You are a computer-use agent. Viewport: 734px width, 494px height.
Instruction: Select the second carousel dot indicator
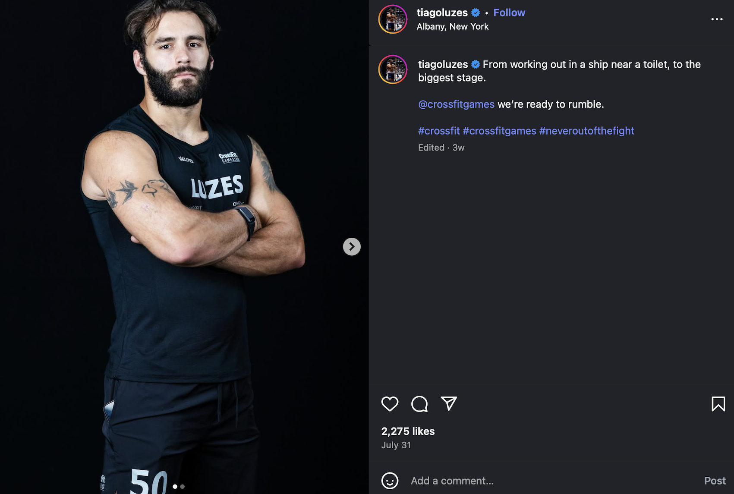click(x=183, y=487)
